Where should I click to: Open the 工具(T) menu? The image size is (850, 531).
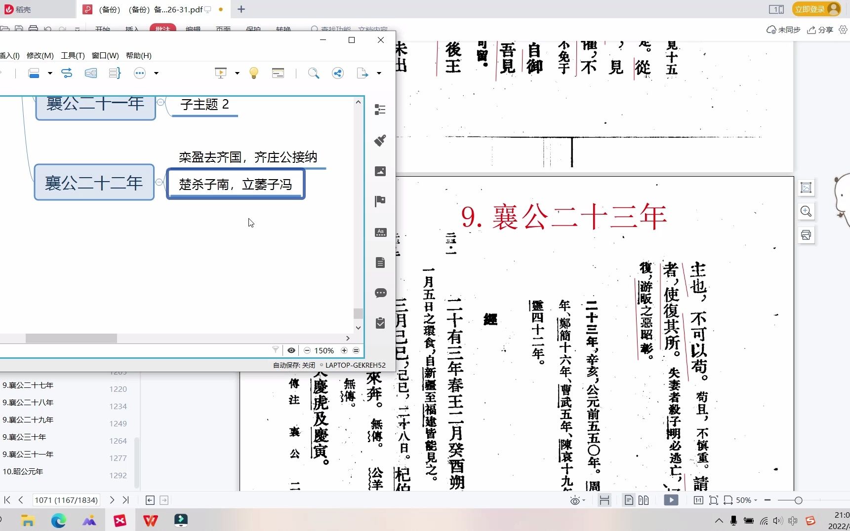(x=73, y=55)
